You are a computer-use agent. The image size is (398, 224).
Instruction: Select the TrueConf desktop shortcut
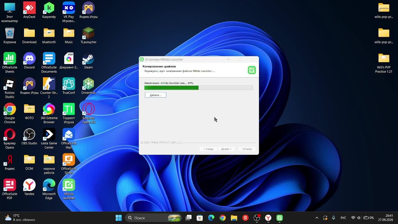click(x=69, y=86)
